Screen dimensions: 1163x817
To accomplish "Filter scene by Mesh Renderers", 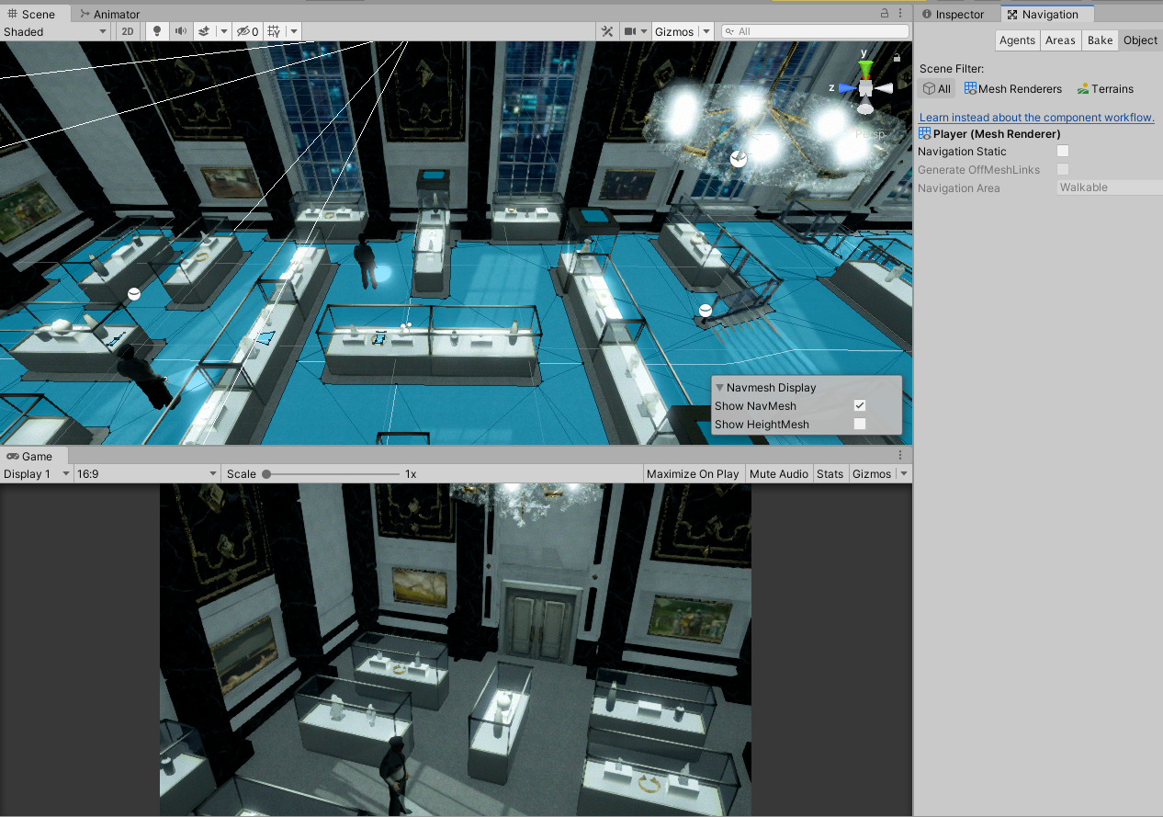I will click(1013, 89).
